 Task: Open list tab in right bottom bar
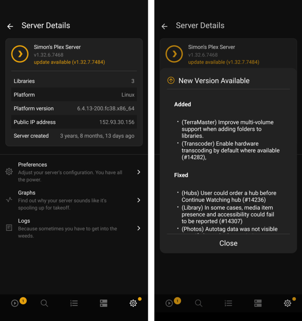[x=228, y=303]
